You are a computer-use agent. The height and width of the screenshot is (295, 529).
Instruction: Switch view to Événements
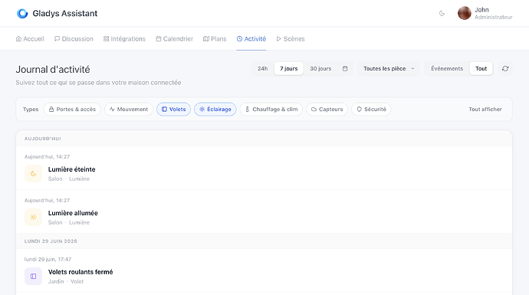pos(447,68)
